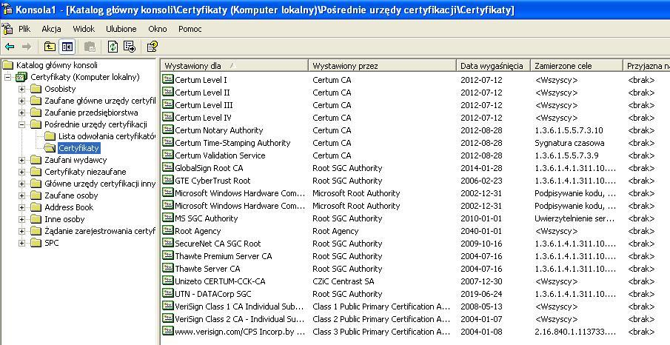Expand the Zaufanie przedsiębiorstwa node
Image resolution: width=670 pixels, height=345 pixels.
(x=21, y=113)
